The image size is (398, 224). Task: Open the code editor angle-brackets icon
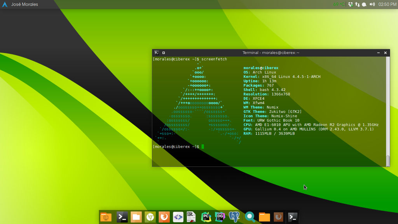(178, 217)
